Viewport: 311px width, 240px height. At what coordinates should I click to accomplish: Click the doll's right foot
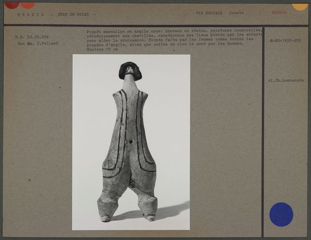click(150, 217)
